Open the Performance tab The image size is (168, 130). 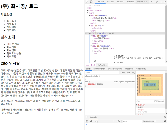(x=142, y=2)
